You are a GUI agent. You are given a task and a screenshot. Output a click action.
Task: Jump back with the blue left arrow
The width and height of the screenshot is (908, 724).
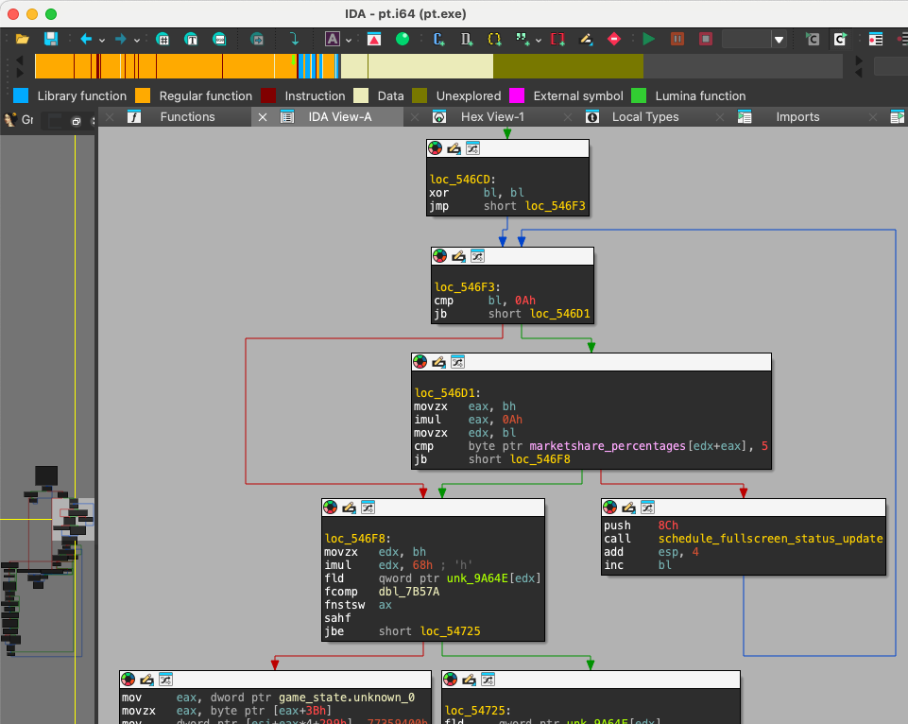(86, 39)
